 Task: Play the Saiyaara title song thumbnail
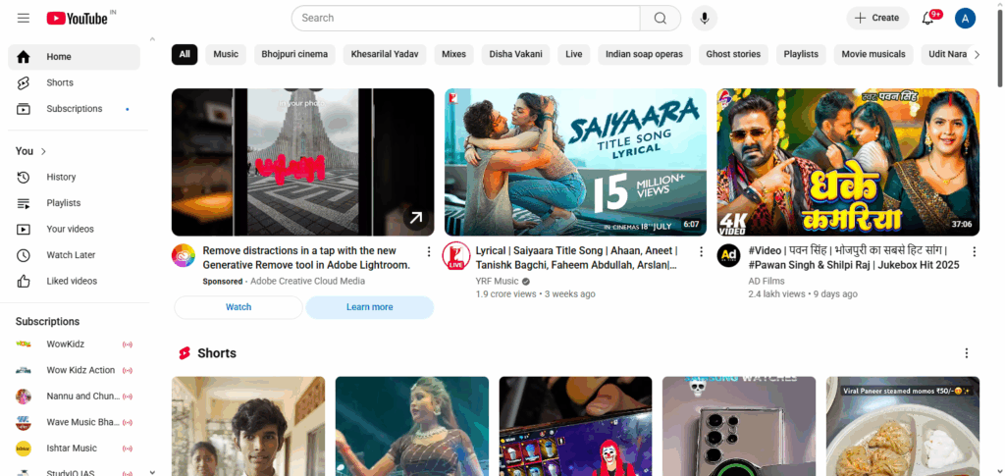pos(575,162)
